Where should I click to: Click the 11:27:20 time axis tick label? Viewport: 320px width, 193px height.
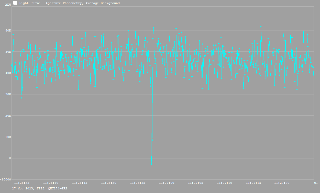point(282,183)
